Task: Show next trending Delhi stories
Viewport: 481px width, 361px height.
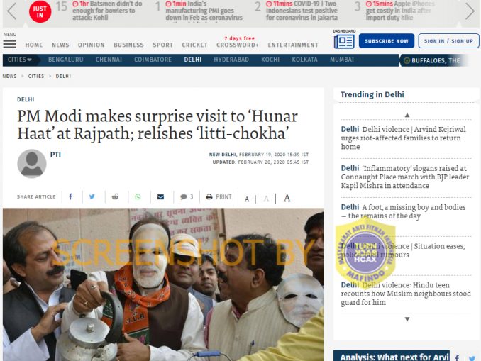Action: click(x=407, y=319)
